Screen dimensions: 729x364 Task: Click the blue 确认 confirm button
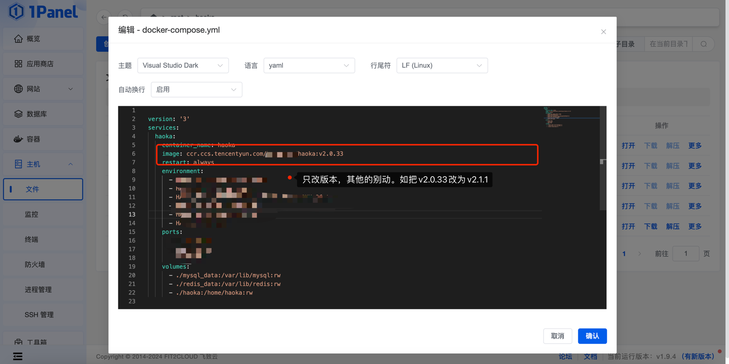[592, 336]
